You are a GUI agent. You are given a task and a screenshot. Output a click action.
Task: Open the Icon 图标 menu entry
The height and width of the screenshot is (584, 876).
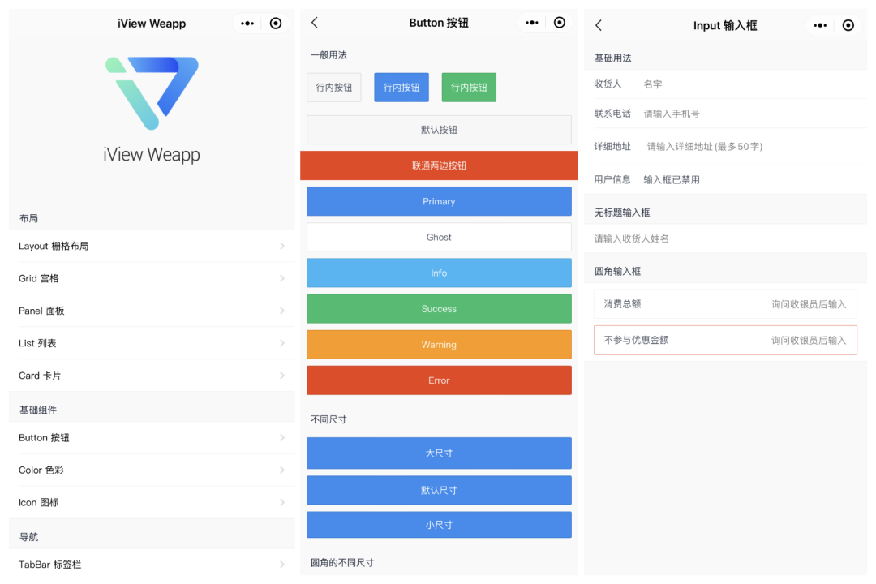(x=152, y=502)
